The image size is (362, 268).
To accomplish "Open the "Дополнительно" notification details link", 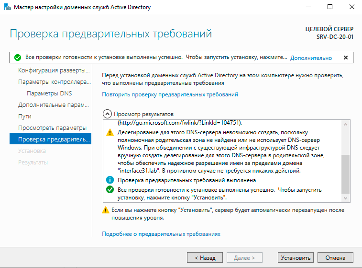I will [311, 58].
